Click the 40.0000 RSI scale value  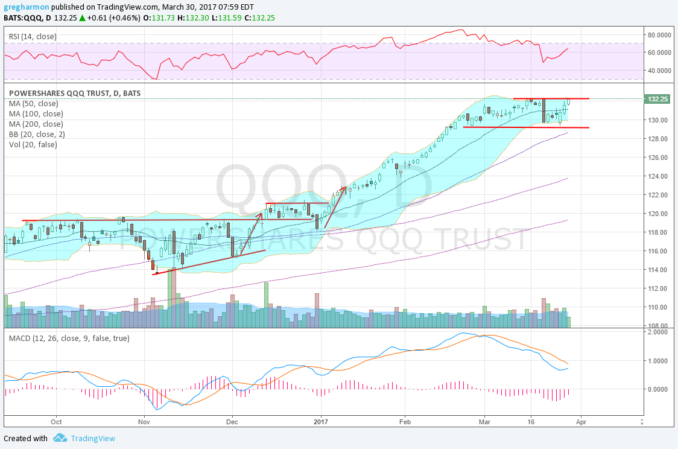(659, 71)
